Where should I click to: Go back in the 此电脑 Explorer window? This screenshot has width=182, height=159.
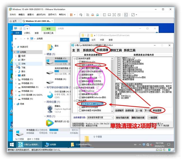click(x=16, y=39)
